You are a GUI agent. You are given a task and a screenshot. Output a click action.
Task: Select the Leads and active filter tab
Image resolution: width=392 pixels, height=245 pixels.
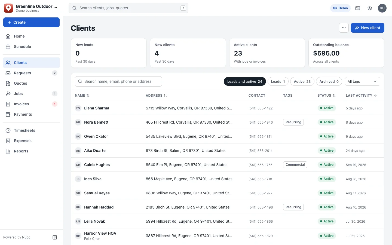click(245, 81)
